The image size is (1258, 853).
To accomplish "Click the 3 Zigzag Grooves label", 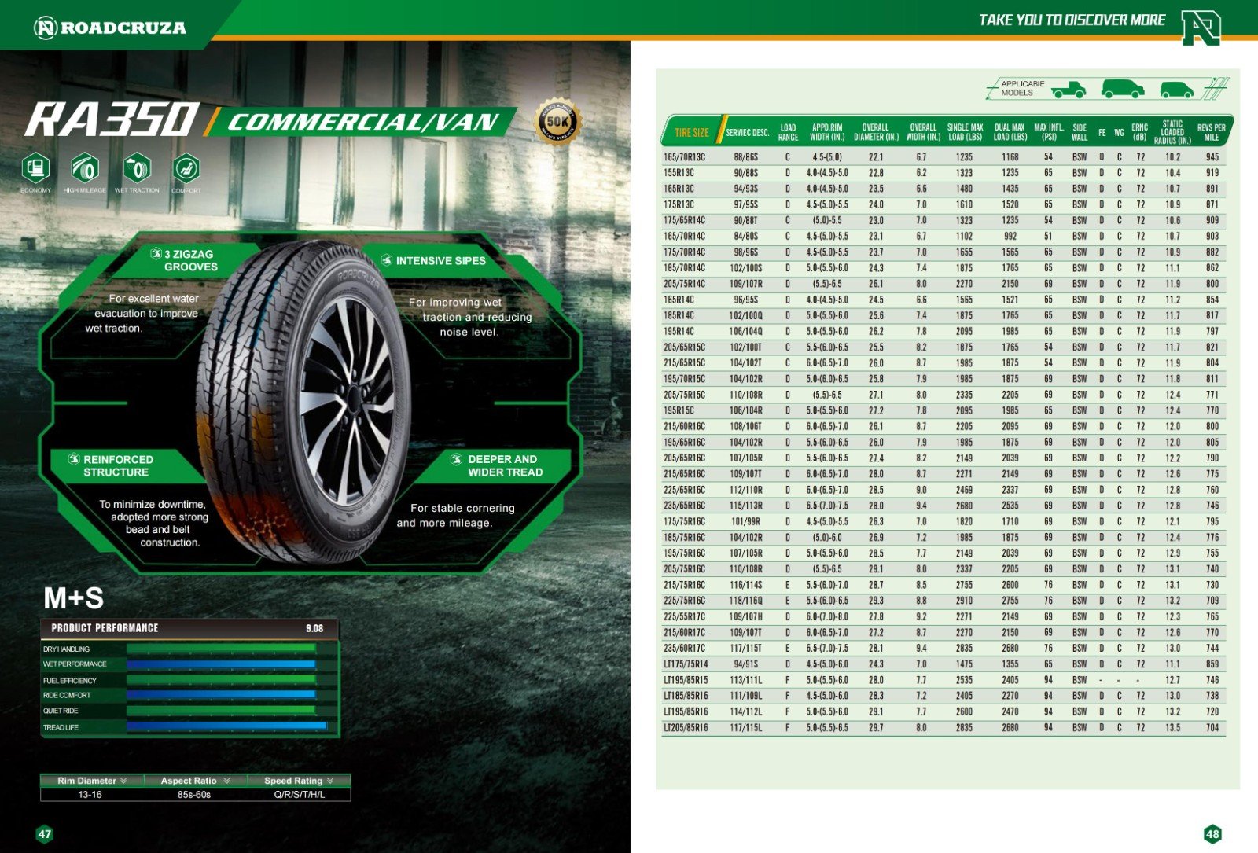I will tap(189, 260).
